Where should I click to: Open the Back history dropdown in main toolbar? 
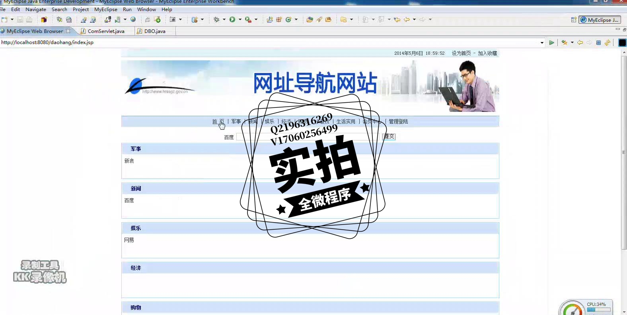tap(414, 19)
